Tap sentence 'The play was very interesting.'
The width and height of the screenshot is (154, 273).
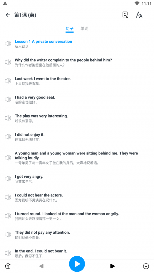[x=41, y=116]
